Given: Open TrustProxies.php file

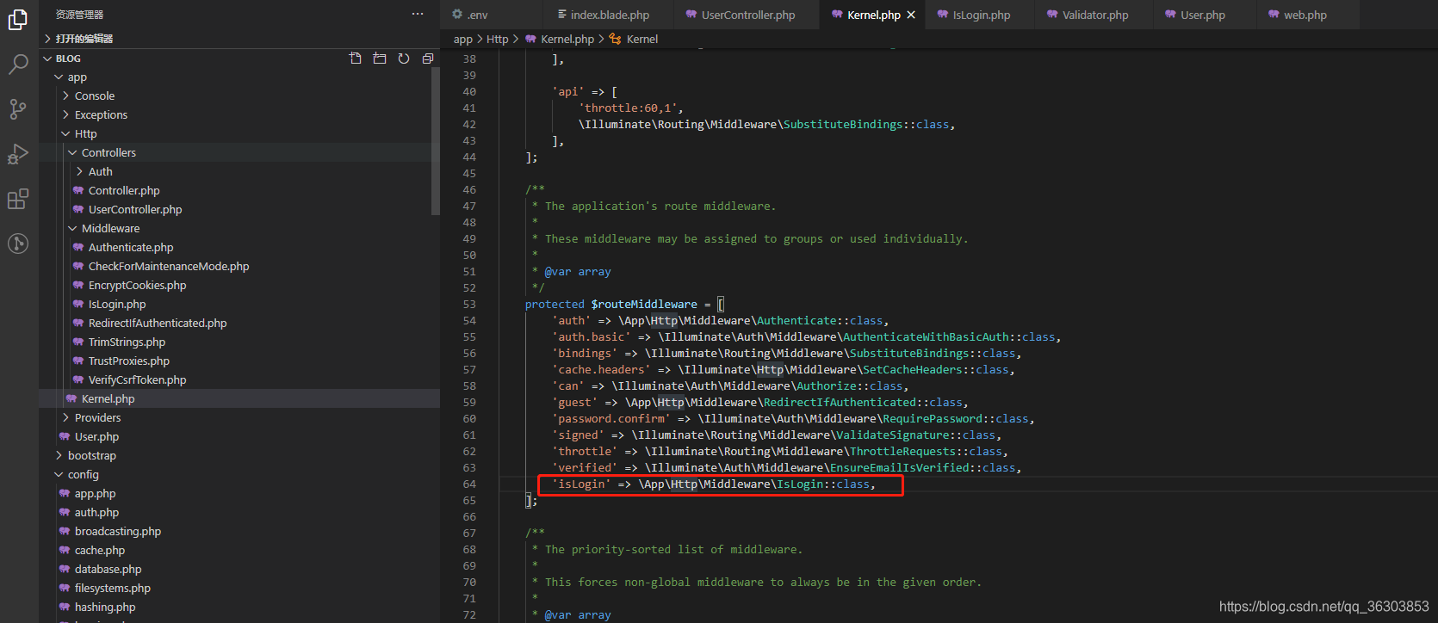Looking at the screenshot, I should 239,361.
